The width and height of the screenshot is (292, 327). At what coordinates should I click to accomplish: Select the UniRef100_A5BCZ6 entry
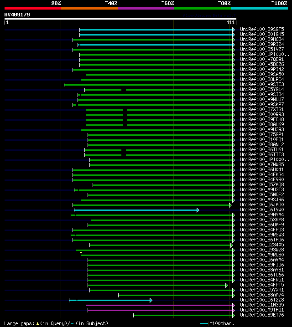[262, 64]
